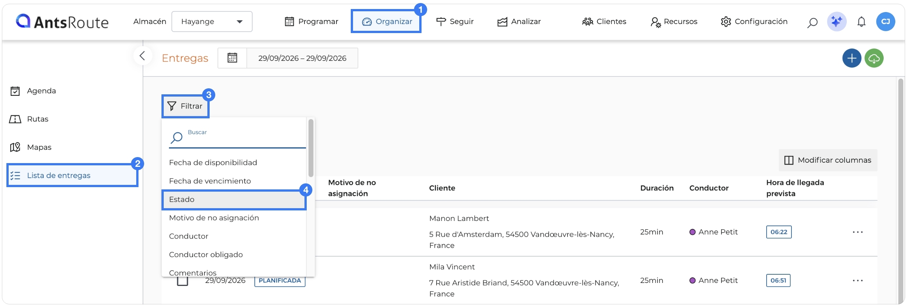Click Modificar columnas button
907x307 pixels.
828,160
